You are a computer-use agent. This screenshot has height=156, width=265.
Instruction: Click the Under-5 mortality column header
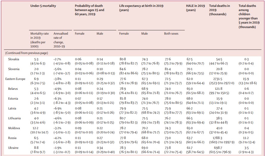[43, 6]
